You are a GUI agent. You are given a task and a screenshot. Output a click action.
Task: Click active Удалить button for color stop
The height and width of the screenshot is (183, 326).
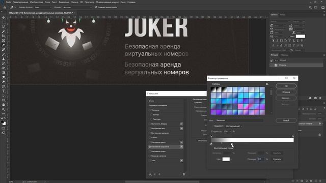click(x=277, y=159)
